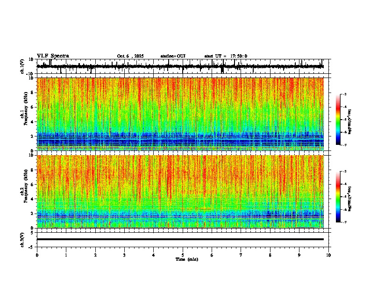
Task: Click the "-3" label on ch.1 color bar
Action: tap(345, 94)
